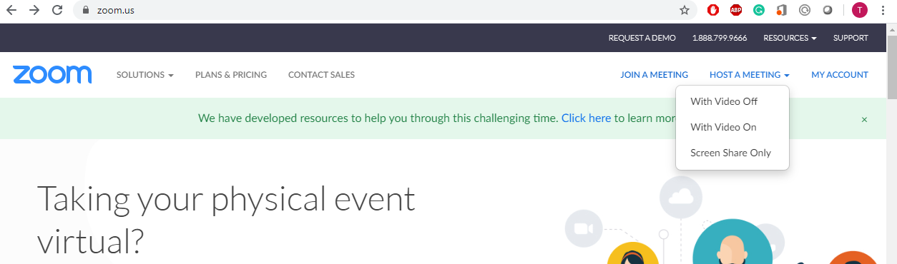Choose Screen Share Only option
The width and height of the screenshot is (897, 264).
(730, 153)
